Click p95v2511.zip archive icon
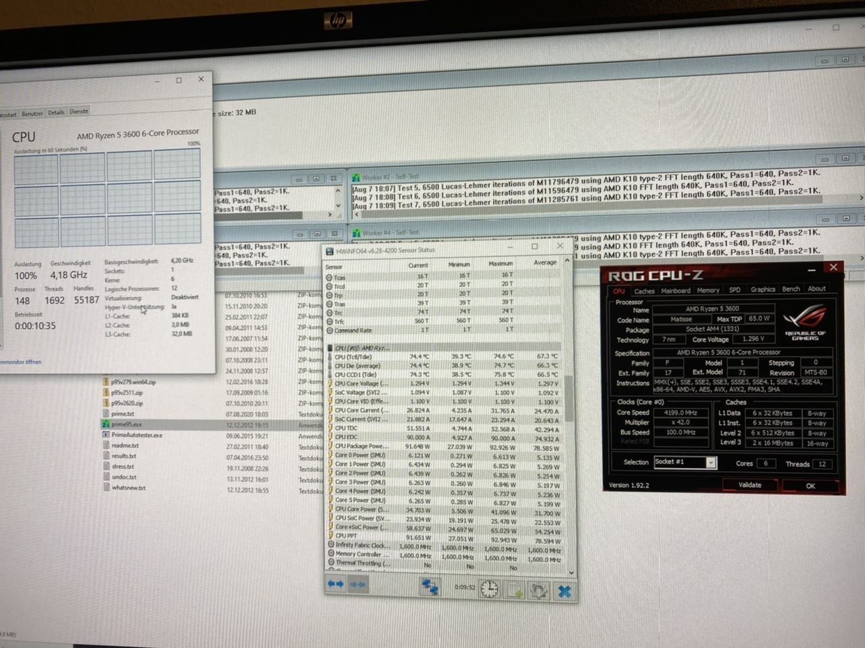This screenshot has width=865, height=648. click(106, 392)
